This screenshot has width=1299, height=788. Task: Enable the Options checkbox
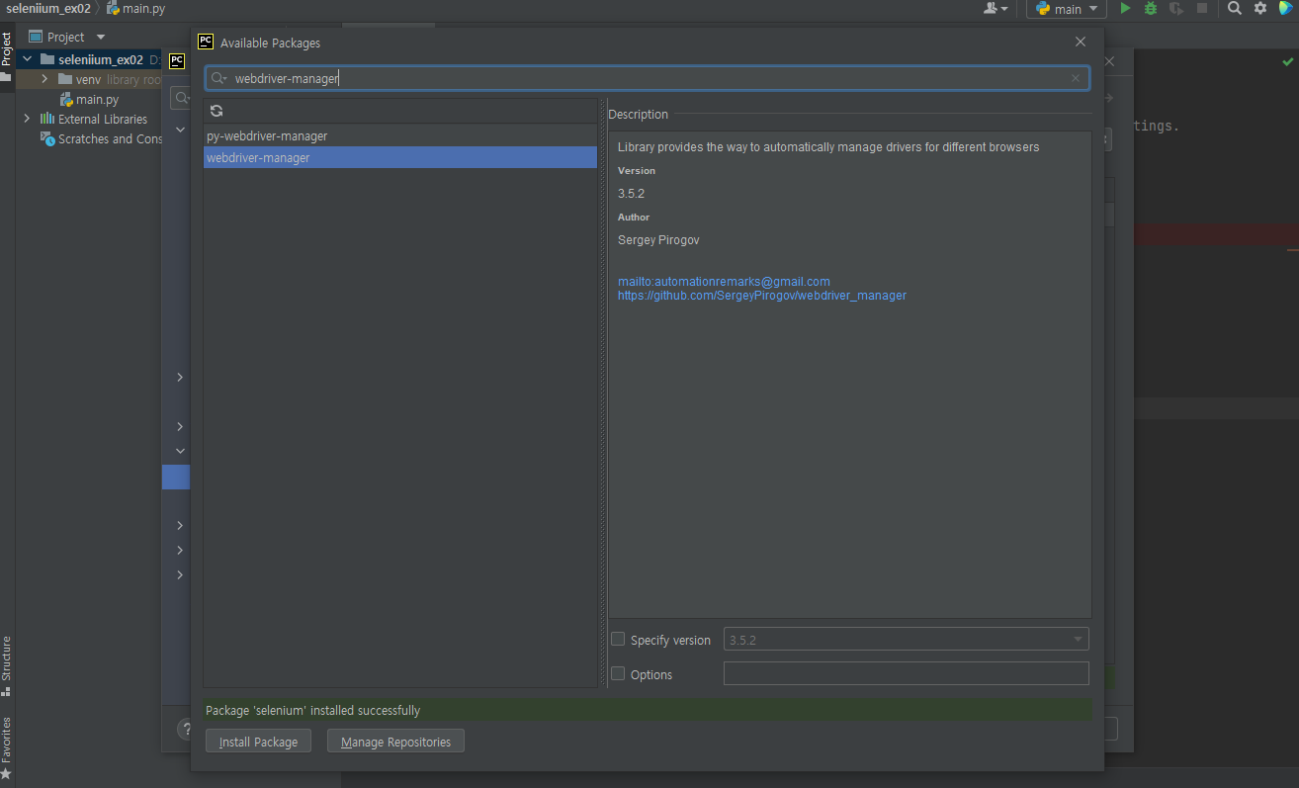click(618, 673)
